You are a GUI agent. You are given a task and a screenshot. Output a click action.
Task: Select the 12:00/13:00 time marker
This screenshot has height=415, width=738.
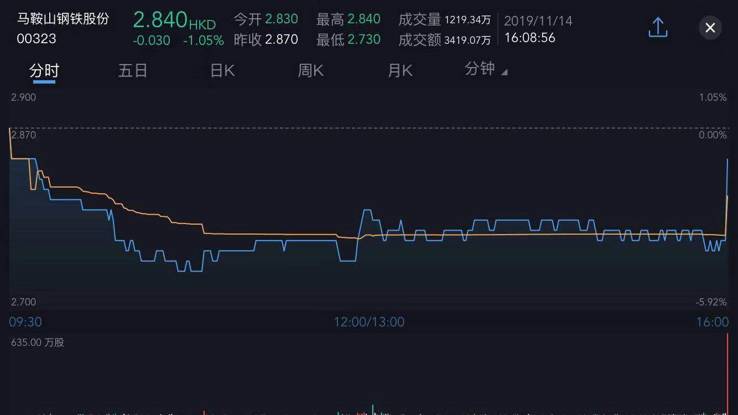(369, 322)
